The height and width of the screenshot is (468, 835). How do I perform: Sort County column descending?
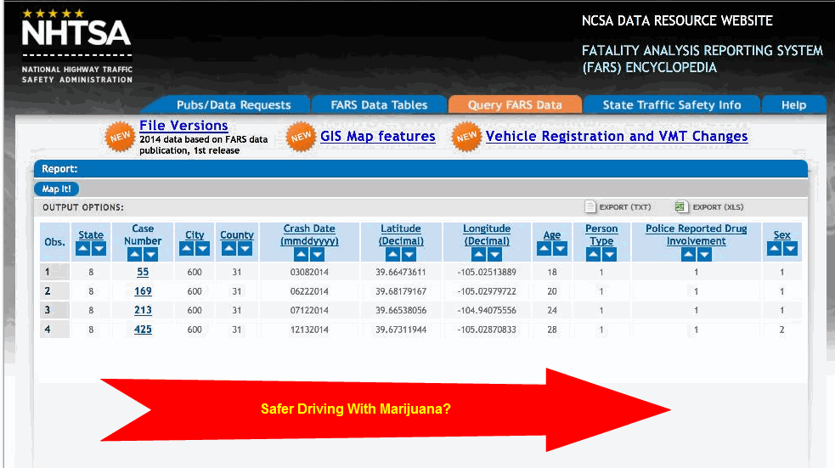tap(245, 249)
